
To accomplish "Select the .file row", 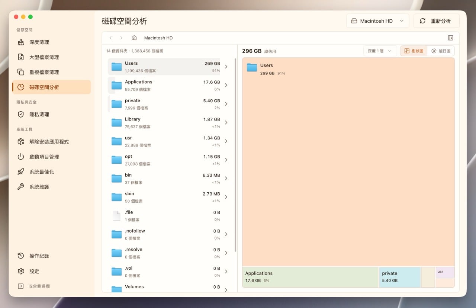I will point(170,216).
